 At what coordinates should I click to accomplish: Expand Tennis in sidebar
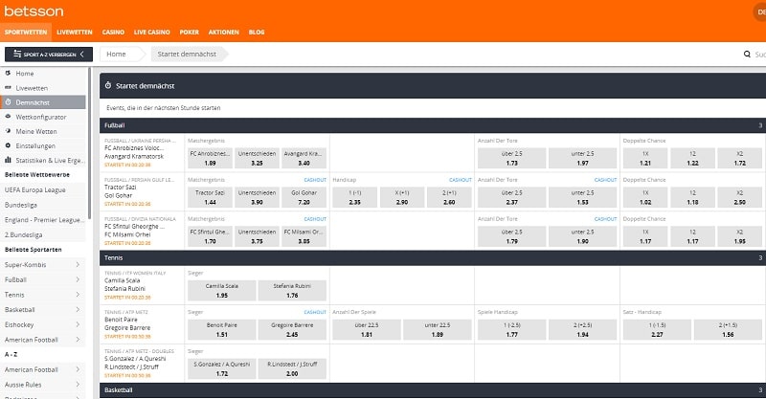(78, 295)
